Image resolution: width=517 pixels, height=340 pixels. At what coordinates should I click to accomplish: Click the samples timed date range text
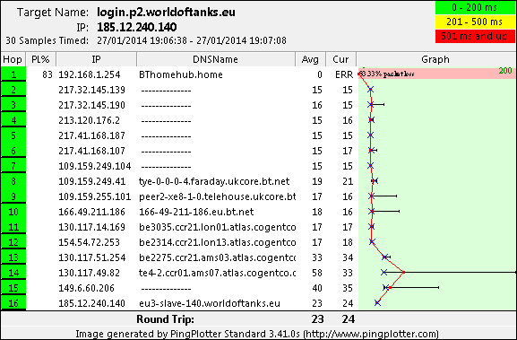pyautogui.click(x=192, y=40)
